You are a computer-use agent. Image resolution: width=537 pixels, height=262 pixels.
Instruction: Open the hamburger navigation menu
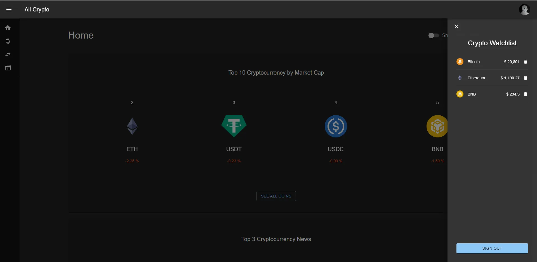coord(9,9)
